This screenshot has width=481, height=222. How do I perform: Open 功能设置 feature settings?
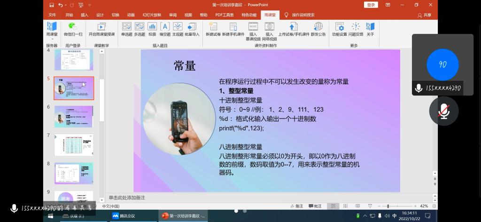339,28
